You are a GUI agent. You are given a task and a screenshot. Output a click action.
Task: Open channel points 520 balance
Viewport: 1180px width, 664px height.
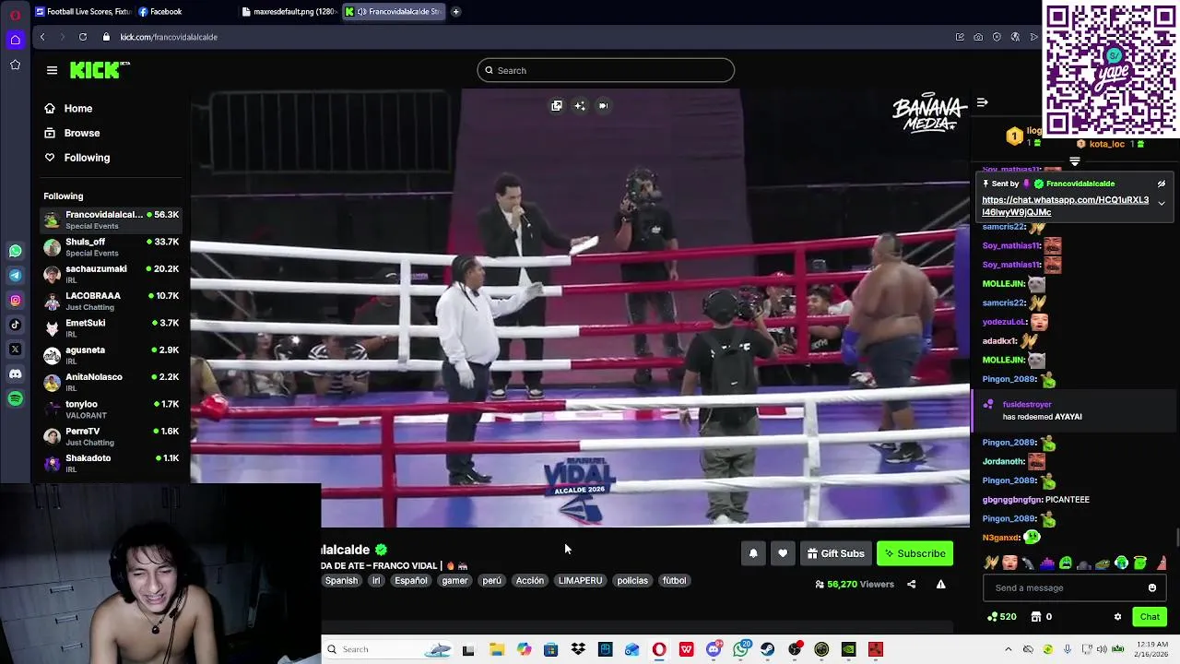pos(1001,617)
